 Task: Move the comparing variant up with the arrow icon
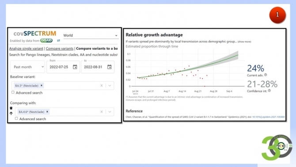pyautogui.click(x=11, y=113)
